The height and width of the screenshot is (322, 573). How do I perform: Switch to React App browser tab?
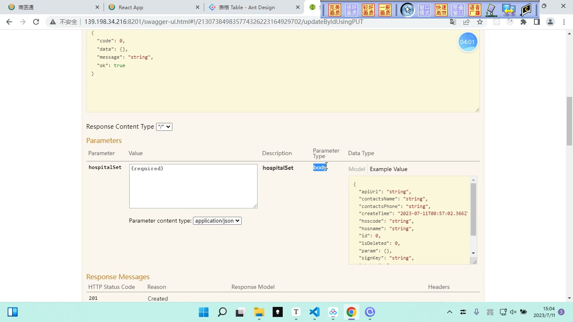click(x=153, y=7)
